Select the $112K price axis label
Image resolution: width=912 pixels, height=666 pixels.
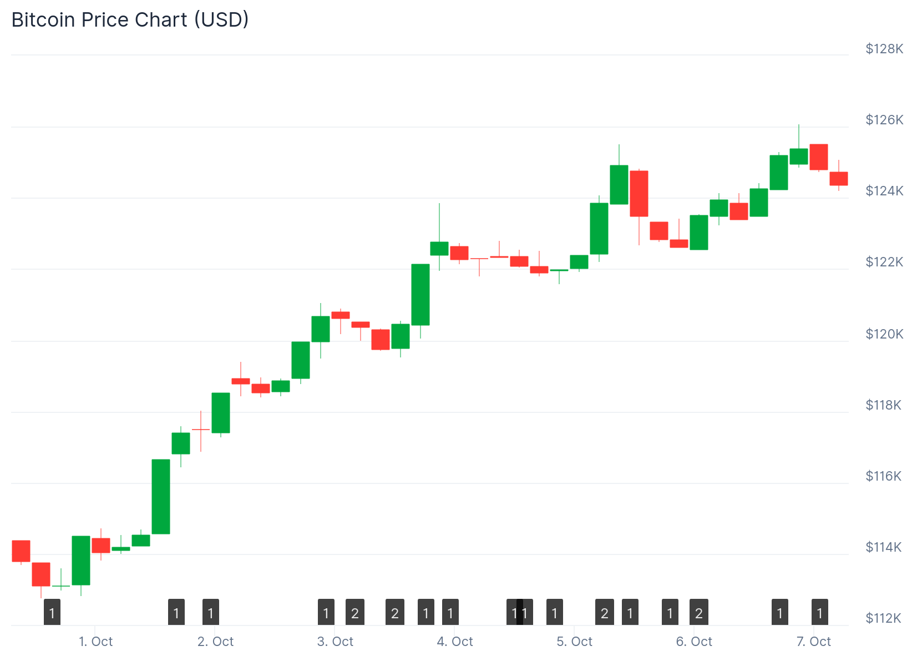883,618
